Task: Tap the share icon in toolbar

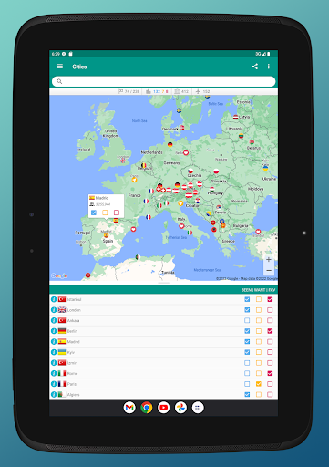Action: (255, 67)
